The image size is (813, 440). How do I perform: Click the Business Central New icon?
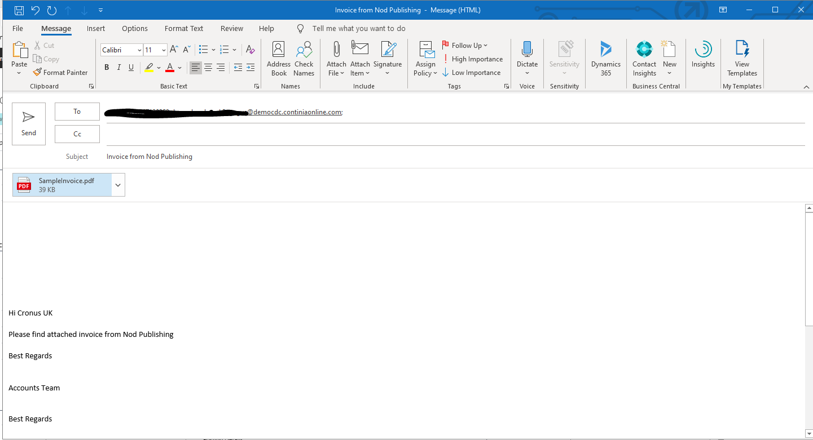pos(670,59)
